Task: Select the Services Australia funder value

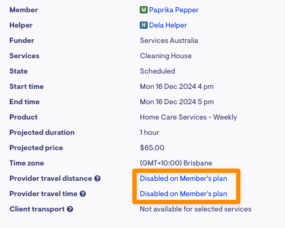Action: click(x=169, y=40)
